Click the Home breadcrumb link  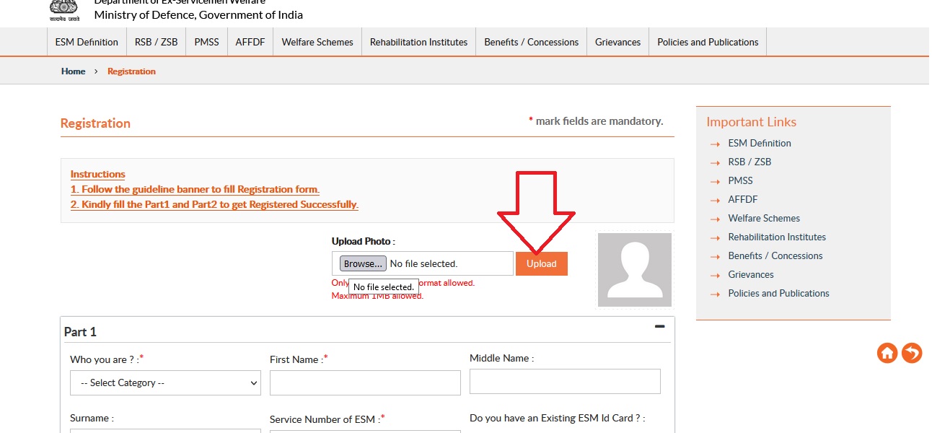pyautogui.click(x=73, y=71)
